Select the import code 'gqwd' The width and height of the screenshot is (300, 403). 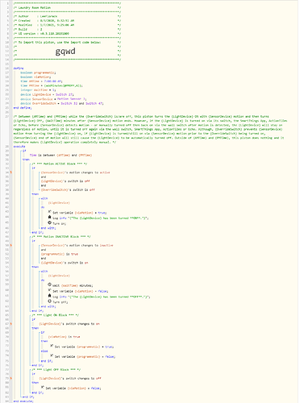coord(65,51)
